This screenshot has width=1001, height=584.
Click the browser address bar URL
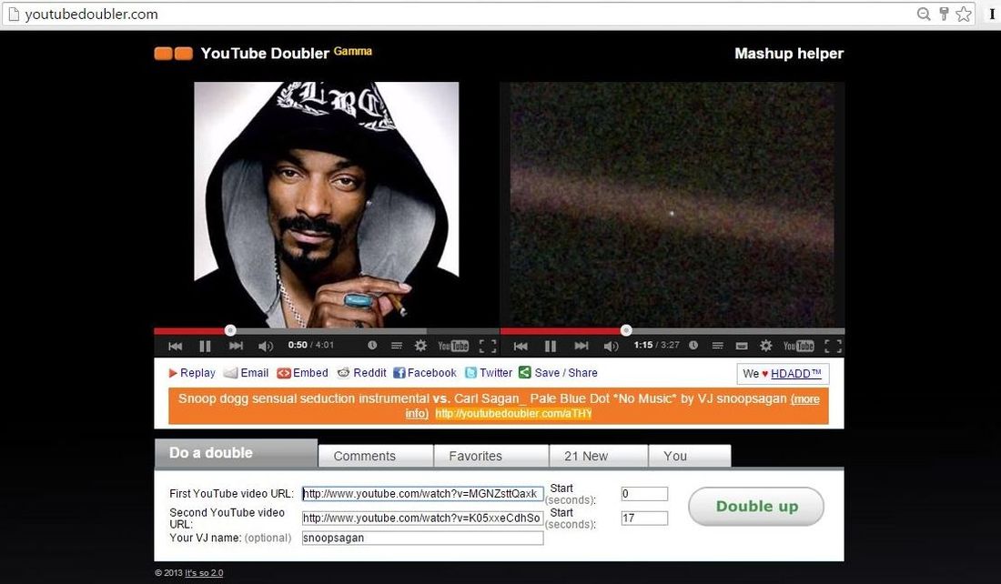(91, 14)
